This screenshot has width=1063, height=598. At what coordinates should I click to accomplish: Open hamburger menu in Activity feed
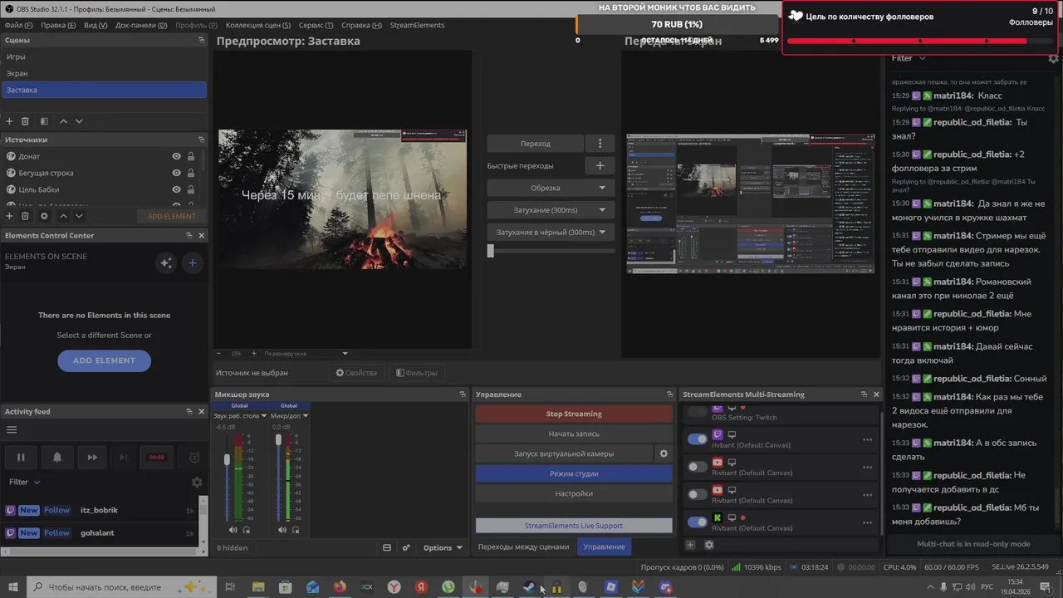(x=12, y=429)
